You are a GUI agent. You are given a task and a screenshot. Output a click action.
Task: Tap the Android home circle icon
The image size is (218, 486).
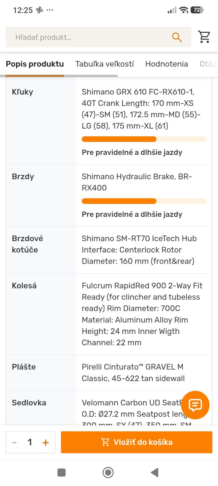pos(108,472)
